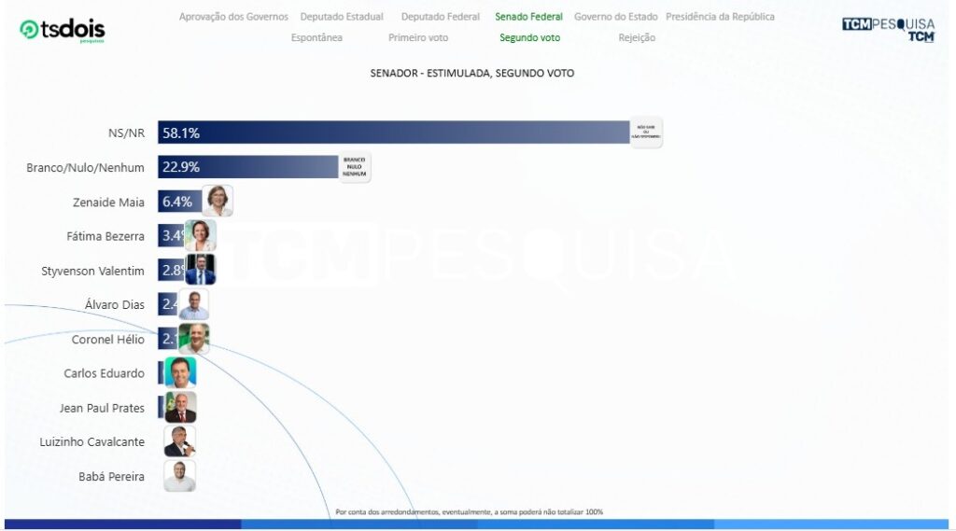Viewport: 956px width, 531px height.
Task: Click Babá Pereira's candidate photo
Action: point(180,476)
